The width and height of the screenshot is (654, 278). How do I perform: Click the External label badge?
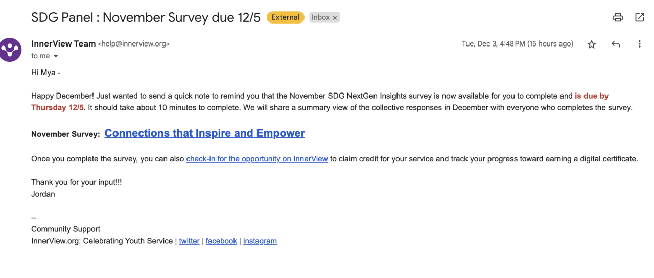285,17
